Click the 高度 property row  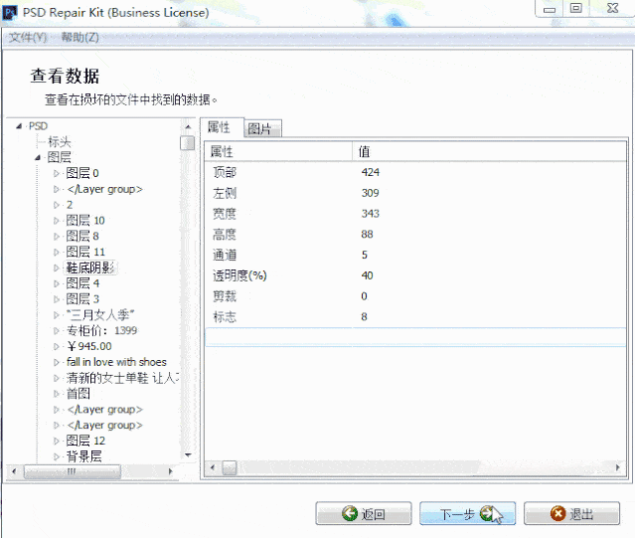tap(415, 234)
